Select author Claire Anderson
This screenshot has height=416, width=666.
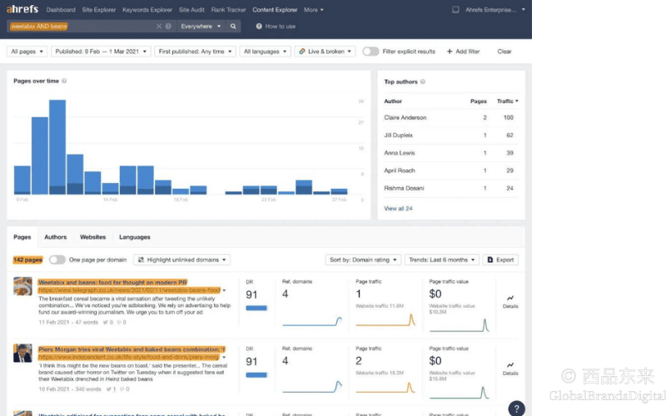click(x=405, y=117)
